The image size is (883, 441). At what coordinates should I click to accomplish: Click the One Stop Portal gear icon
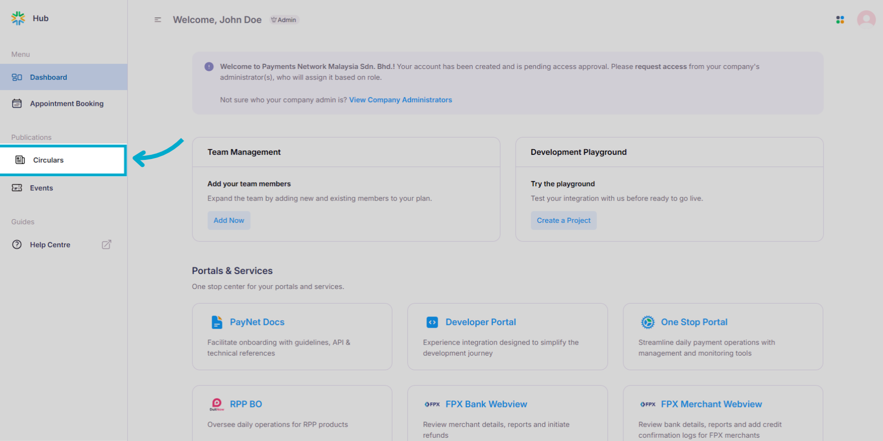(648, 322)
